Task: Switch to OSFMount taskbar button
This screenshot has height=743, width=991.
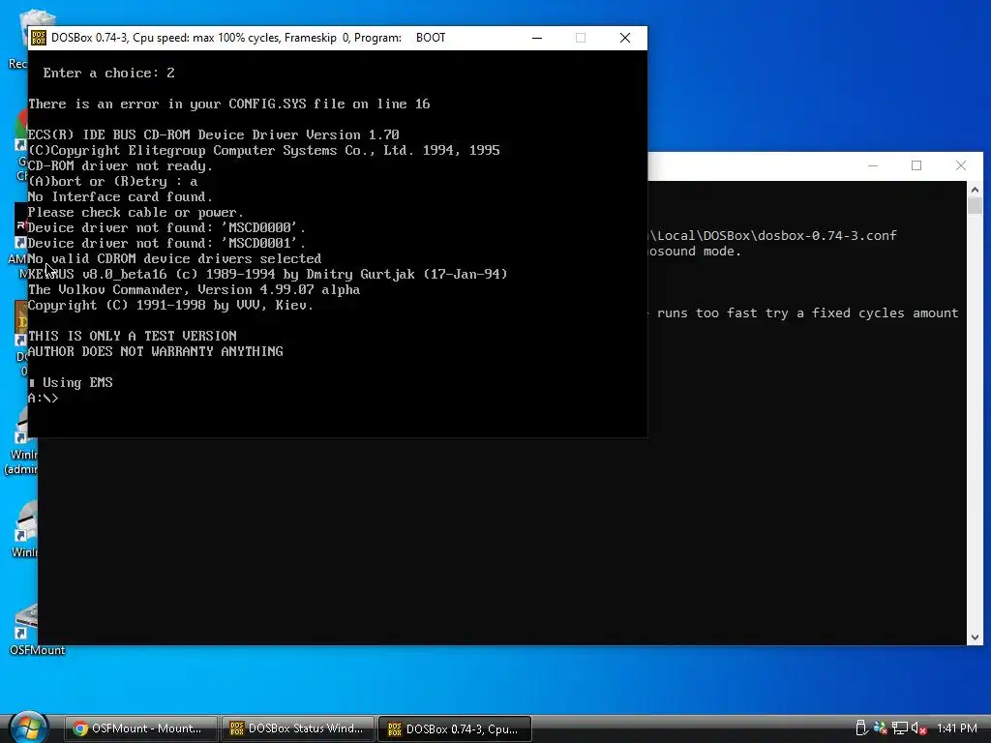Action: pos(141,728)
